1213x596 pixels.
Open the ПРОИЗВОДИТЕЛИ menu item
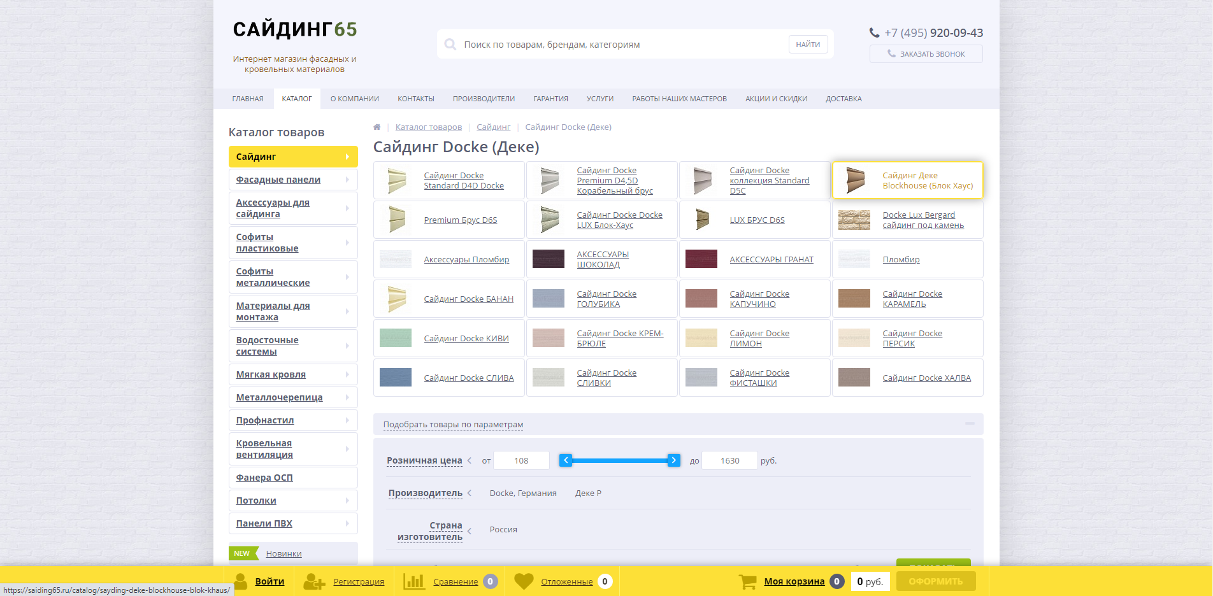click(x=484, y=99)
